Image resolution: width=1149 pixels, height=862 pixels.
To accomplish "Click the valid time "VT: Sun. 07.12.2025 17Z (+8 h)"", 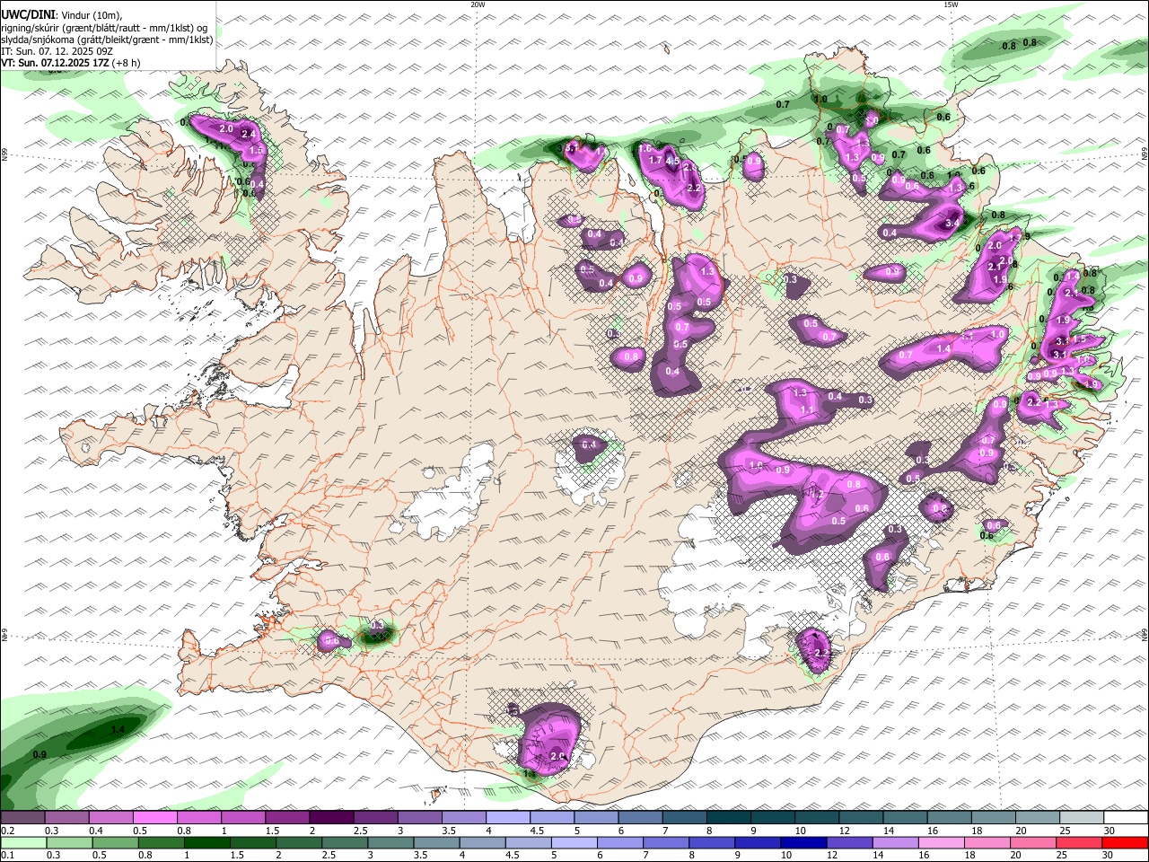I will click(x=71, y=63).
